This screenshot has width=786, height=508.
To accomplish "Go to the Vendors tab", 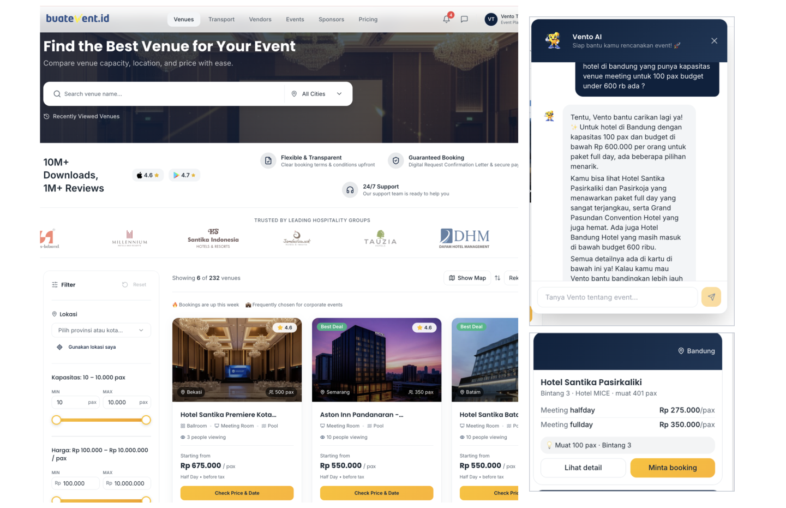I will pos(260,19).
